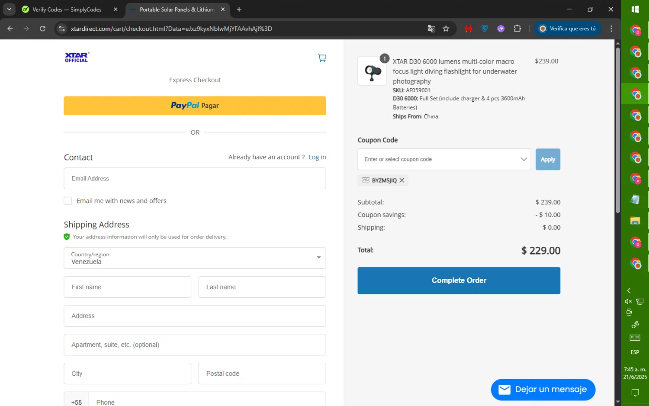Click Verifica que eres tú profile button
The height and width of the screenshot is (406, 649).
[568, 29]
